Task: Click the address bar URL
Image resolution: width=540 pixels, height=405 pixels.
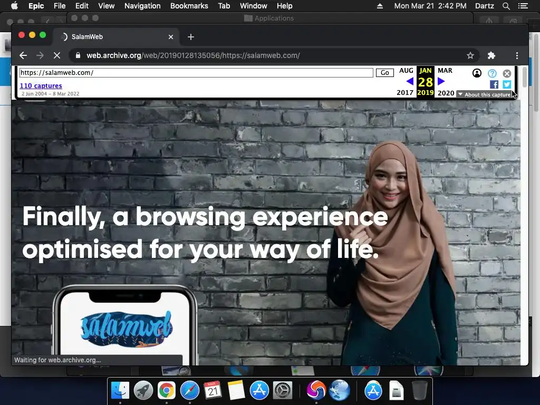Action: (x=193, y=55)
